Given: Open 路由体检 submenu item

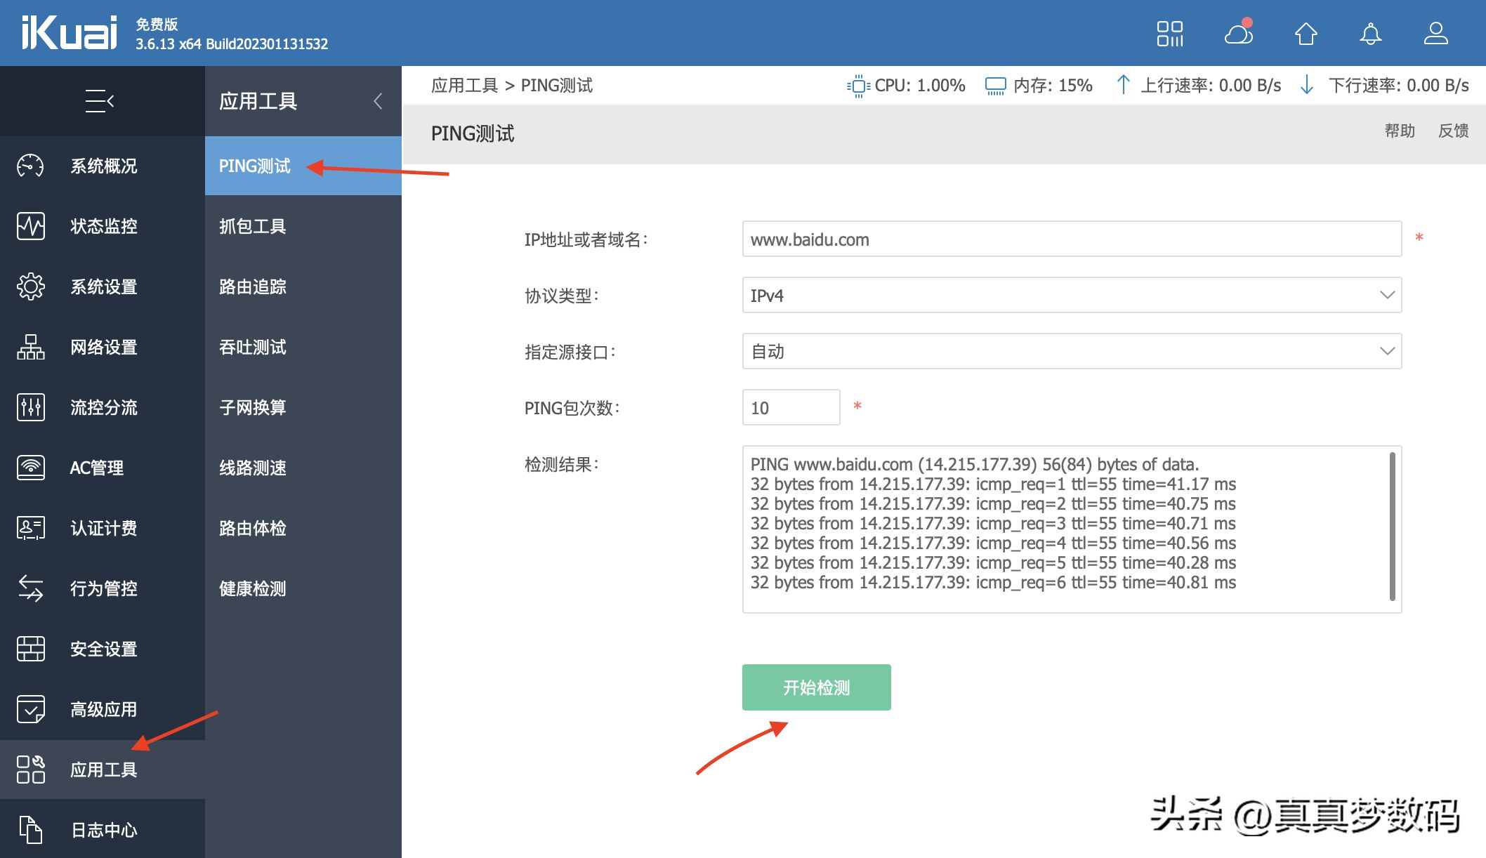Looking at the screenshot, I should coord(303,528).
